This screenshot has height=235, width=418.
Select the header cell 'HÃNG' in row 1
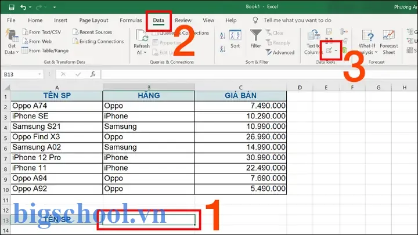[x=149, y=96]
